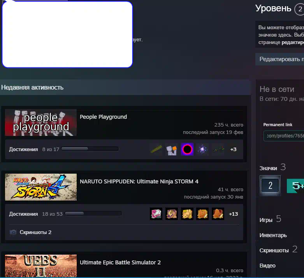The image size is (304, 278).
Task: Click the level 2 circle next to Уровень
Action: tap(300, 9)
